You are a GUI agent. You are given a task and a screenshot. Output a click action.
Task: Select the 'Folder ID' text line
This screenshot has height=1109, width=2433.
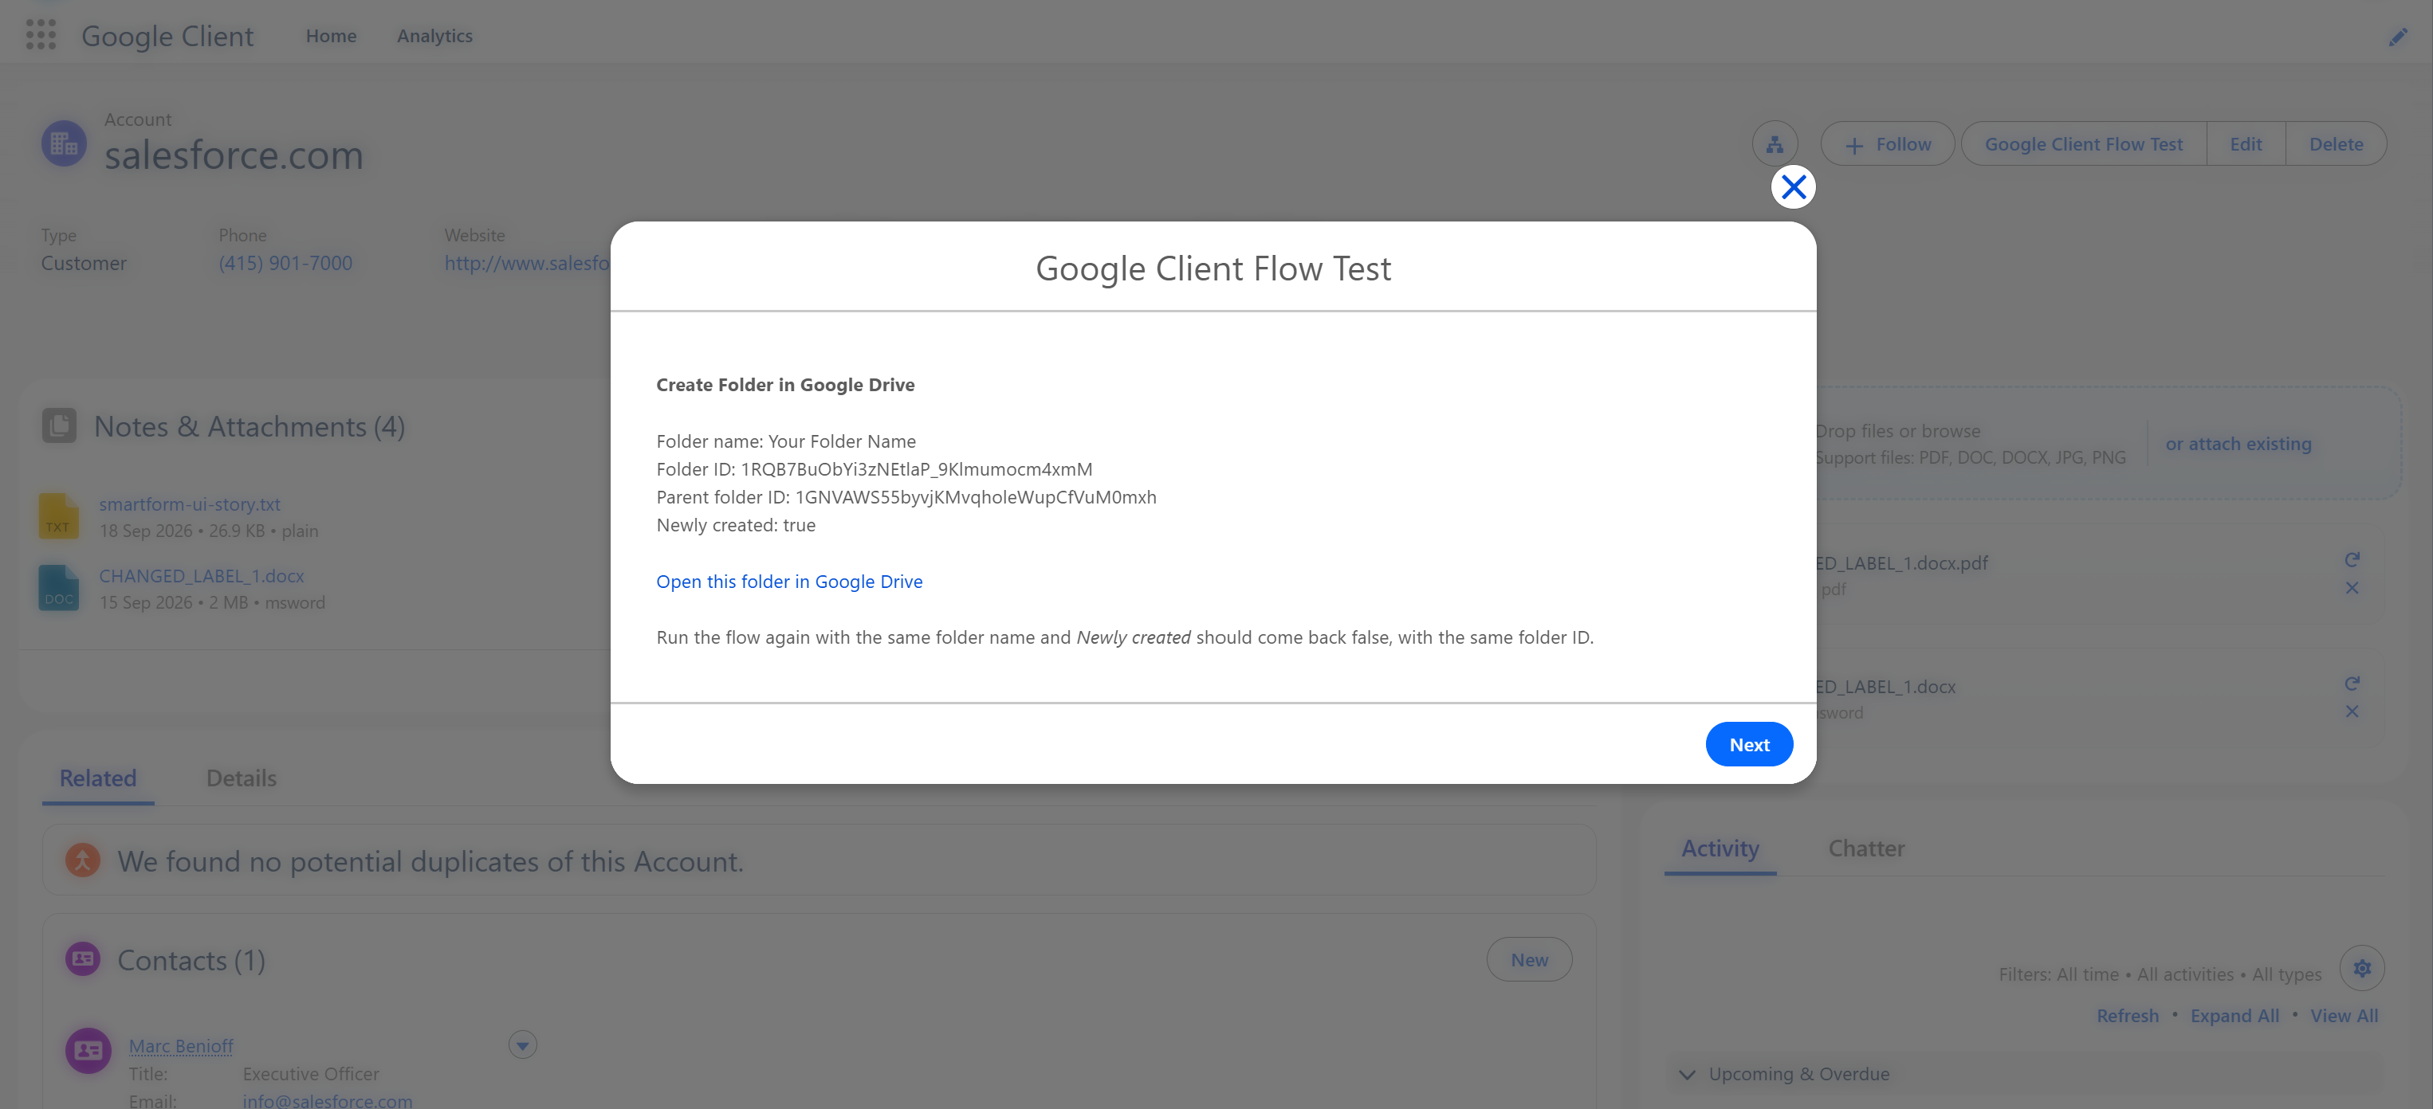(874, 469)
